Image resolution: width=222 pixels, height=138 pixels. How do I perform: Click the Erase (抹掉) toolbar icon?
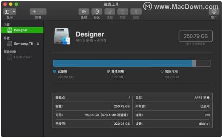(x=110, y=12)
